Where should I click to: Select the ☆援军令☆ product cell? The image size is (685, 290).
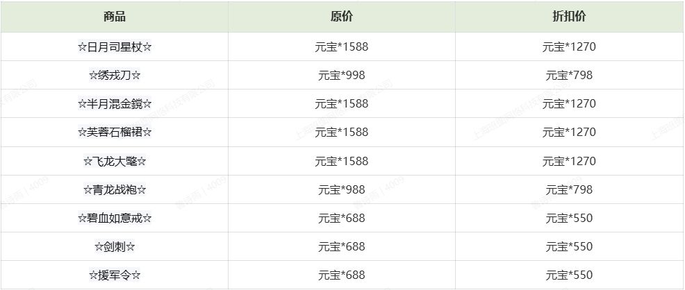tap(115, 275)
